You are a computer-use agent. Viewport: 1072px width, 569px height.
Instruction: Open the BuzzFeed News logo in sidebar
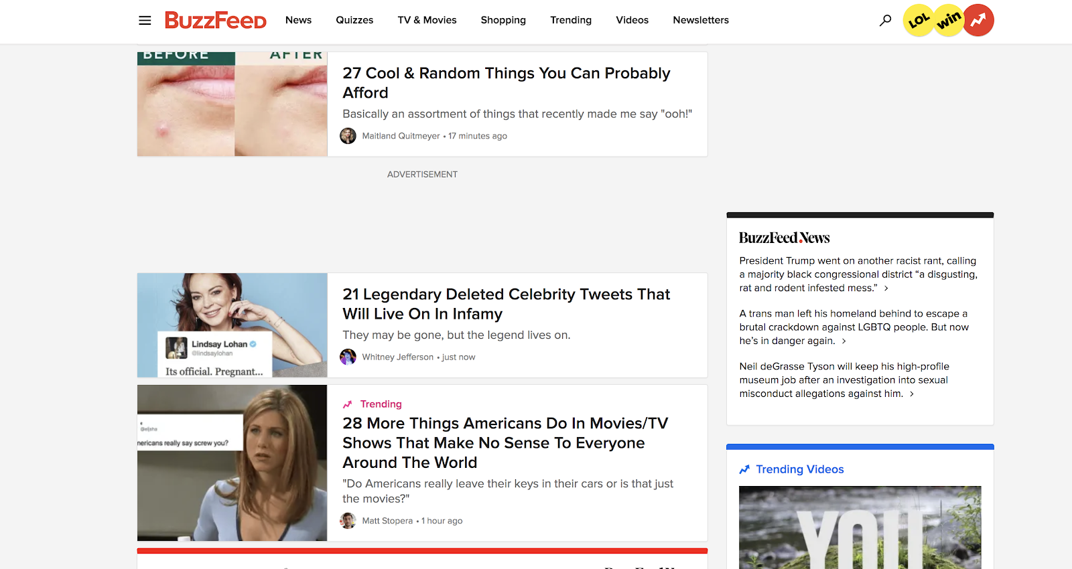point(785,238)
